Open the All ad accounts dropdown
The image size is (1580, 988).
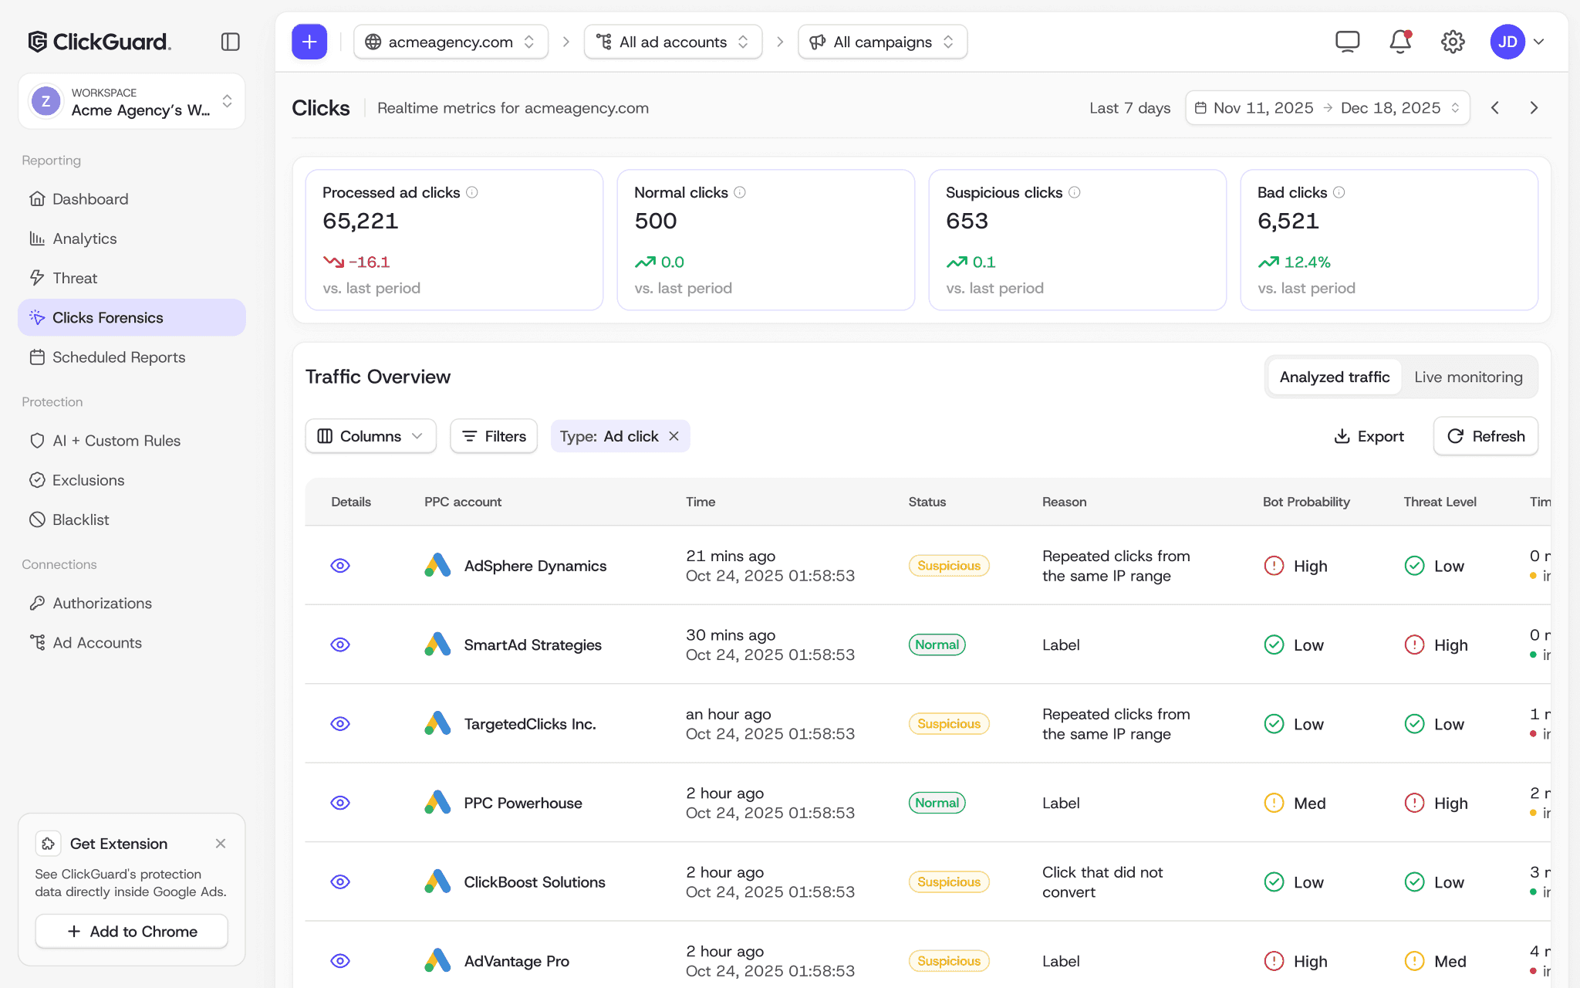point(673,42)
